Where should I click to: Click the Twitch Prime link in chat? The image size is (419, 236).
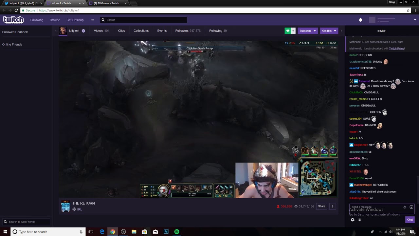[396, 49]
